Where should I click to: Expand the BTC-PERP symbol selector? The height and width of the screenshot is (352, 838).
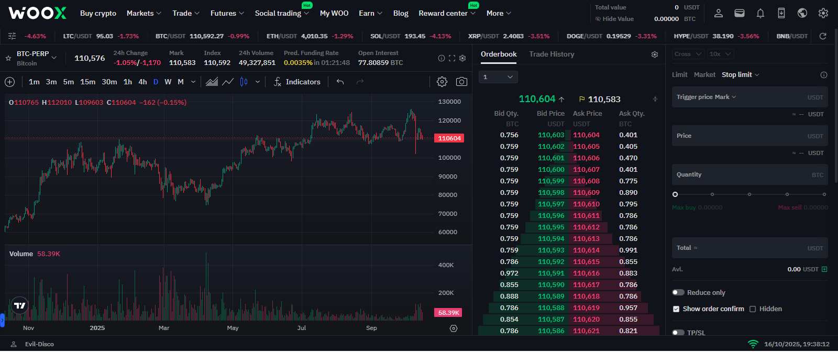coord(54,58)
